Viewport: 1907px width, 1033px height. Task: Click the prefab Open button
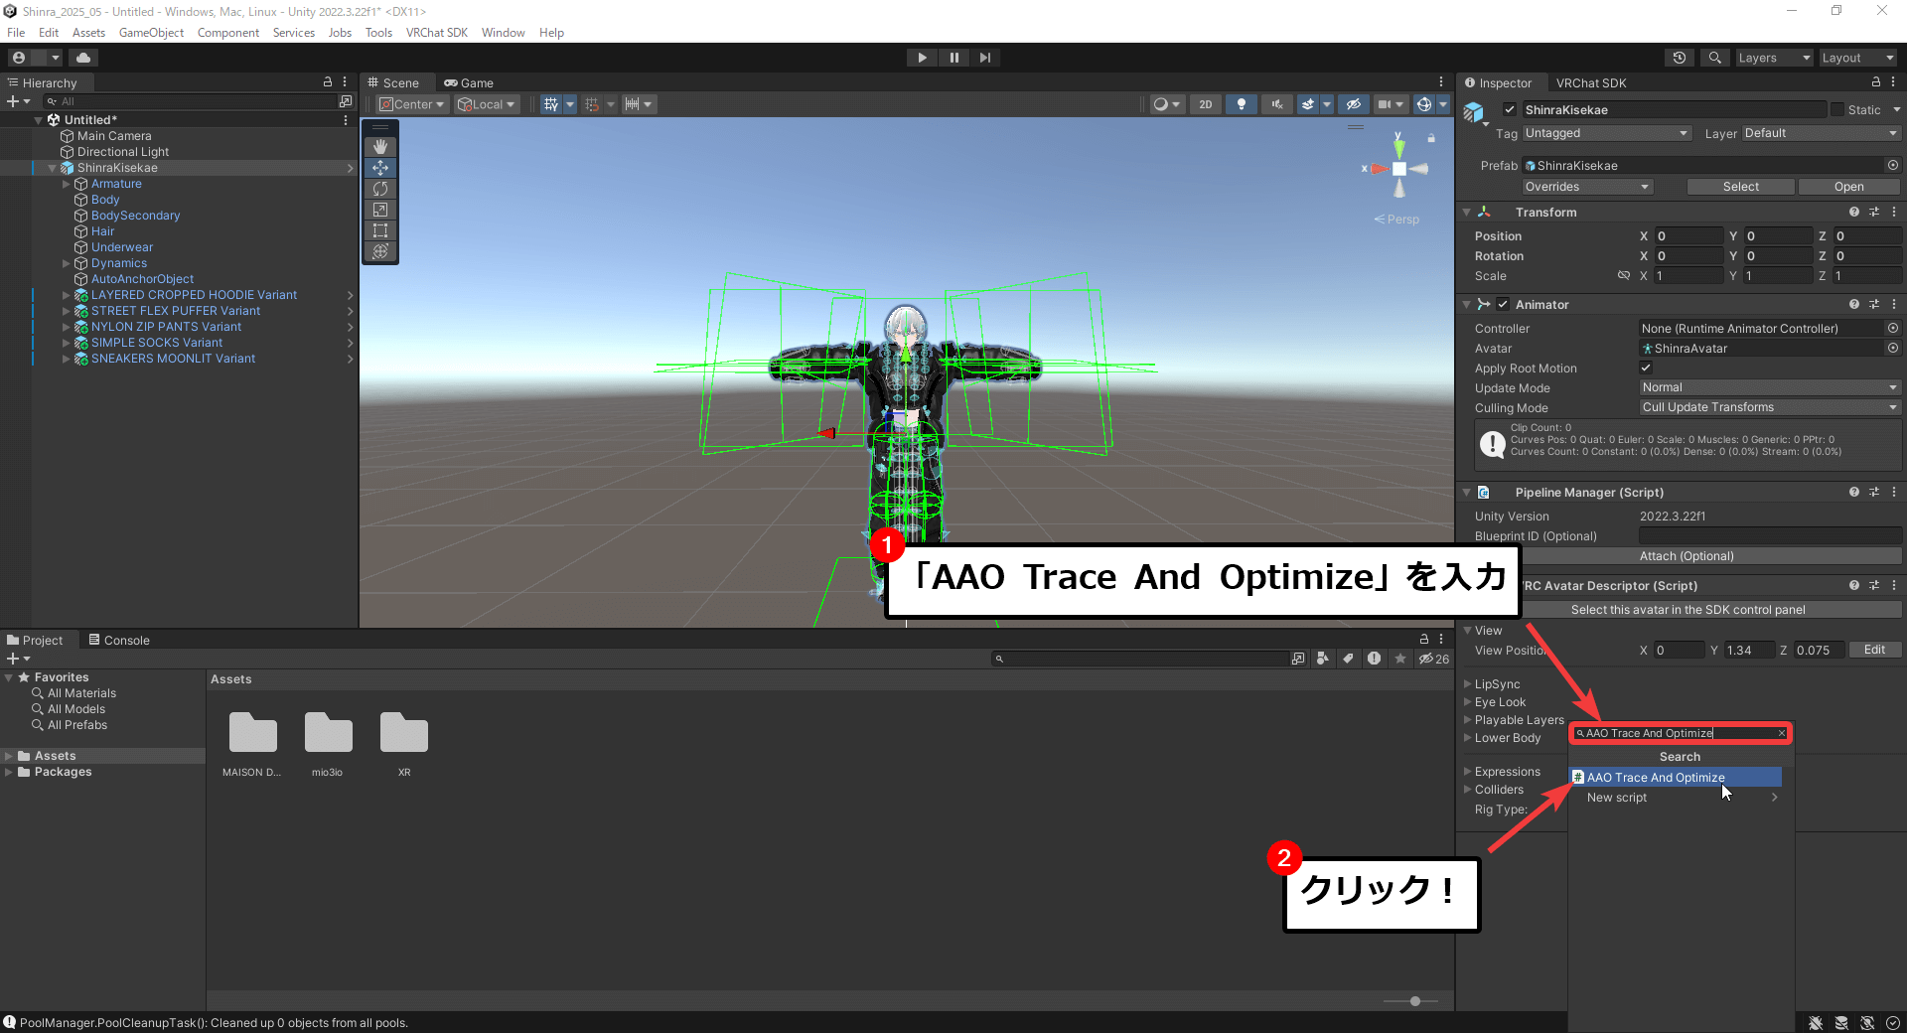click(x=1848, y=187)
